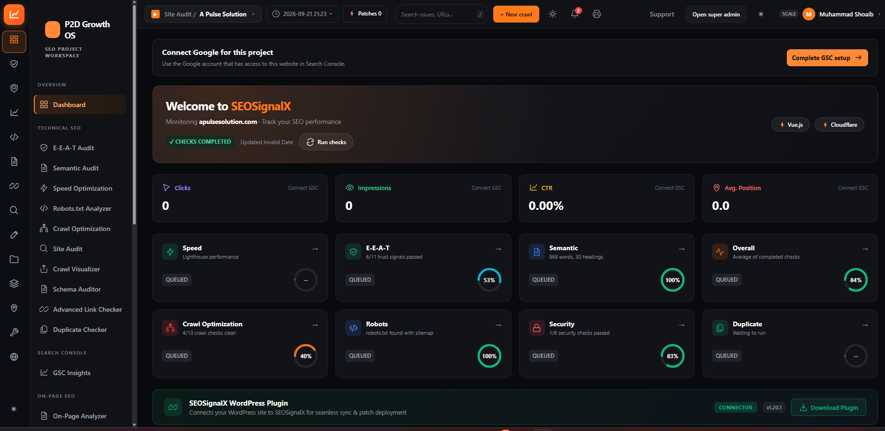Open On-Page Analyzer in the sidebar
Image resolution: width=885 pixels, height=431 pixels.
[x=80, y=416]
